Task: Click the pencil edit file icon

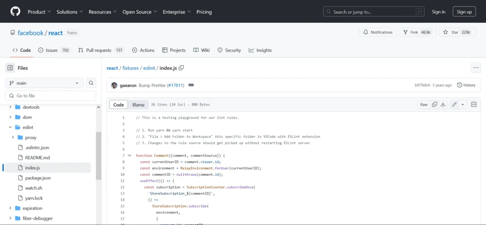Action: tap(454, 105)
